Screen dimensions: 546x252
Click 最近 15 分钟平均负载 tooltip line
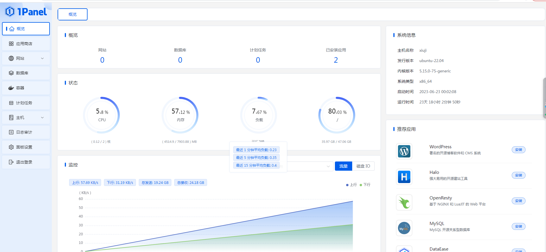click(256, 165)
